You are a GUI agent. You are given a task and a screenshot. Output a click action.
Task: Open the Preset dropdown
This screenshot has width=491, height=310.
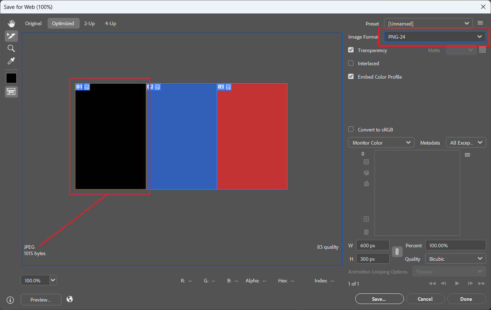pyautogui.click(x=428, y=23)
